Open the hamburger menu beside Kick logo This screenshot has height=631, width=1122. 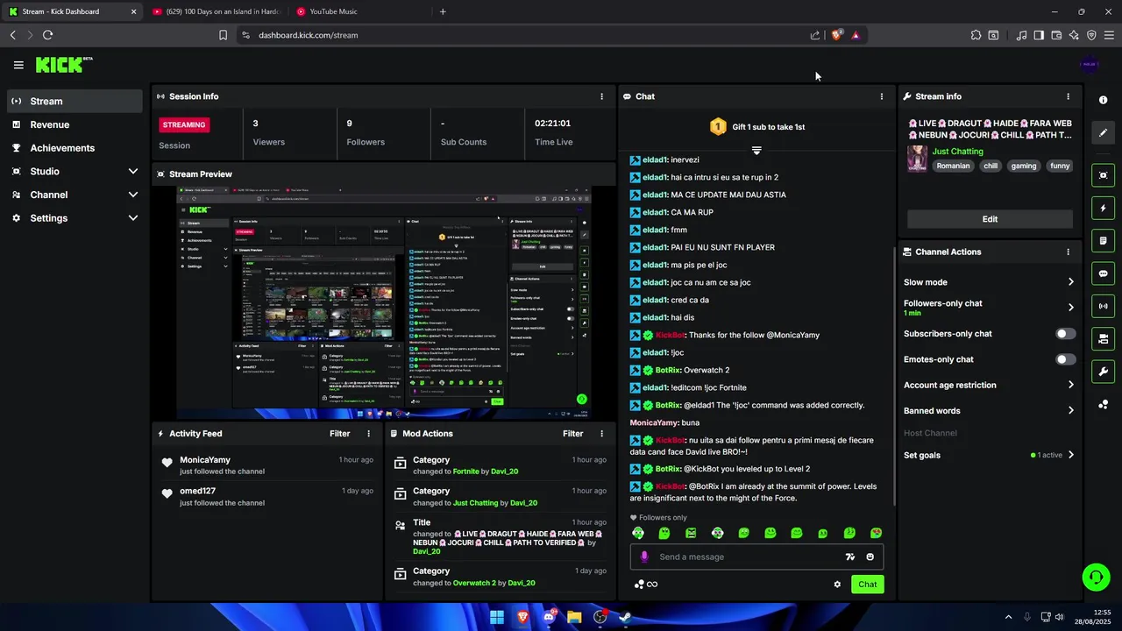pos(18,65)
